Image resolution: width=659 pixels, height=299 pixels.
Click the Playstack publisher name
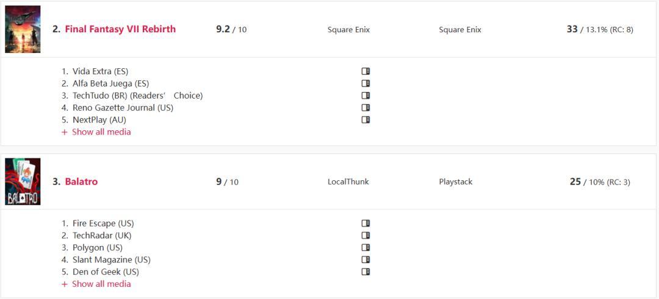tap(456, 181)
